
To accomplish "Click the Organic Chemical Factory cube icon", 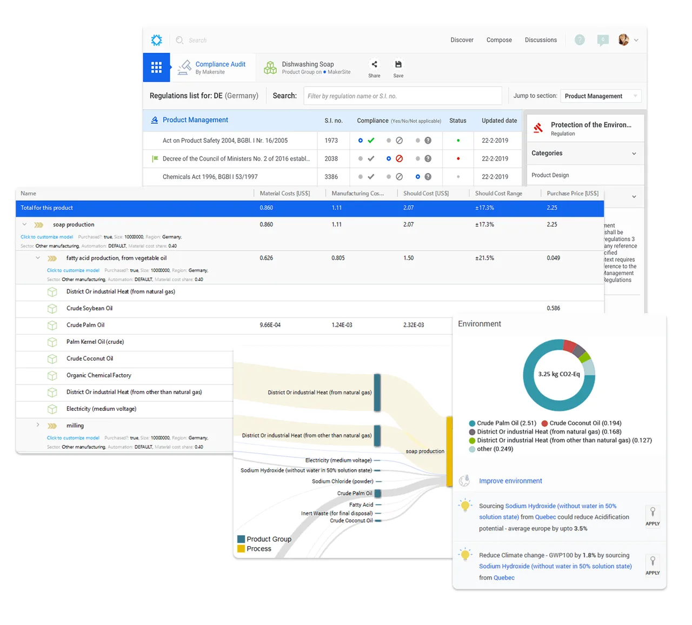I will coord(52,376).
